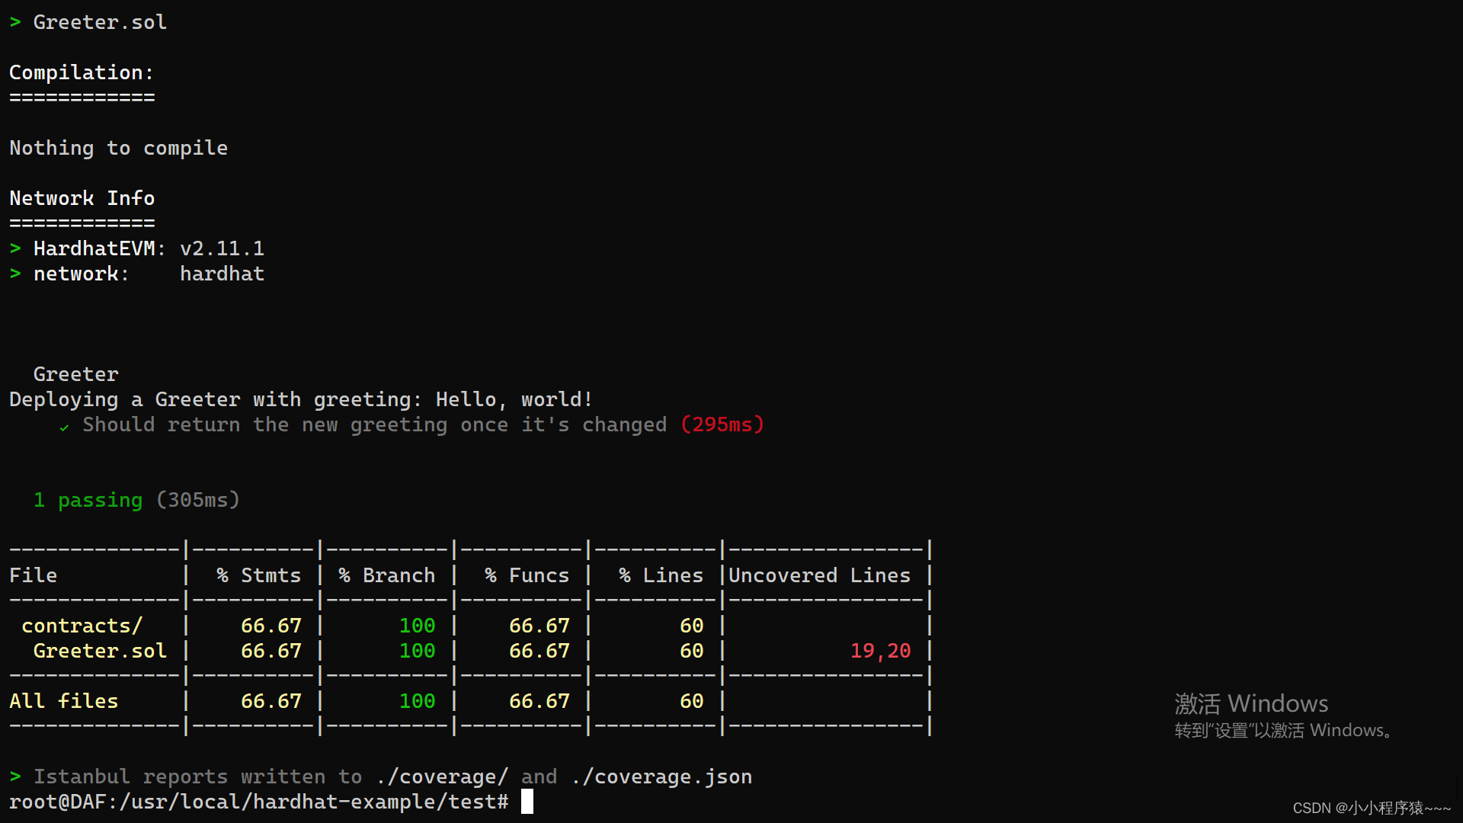The height and width of the screenshot is (823, 1463).
Task: Click the 'contracts/' row name
Action: [x=82, y=626]
